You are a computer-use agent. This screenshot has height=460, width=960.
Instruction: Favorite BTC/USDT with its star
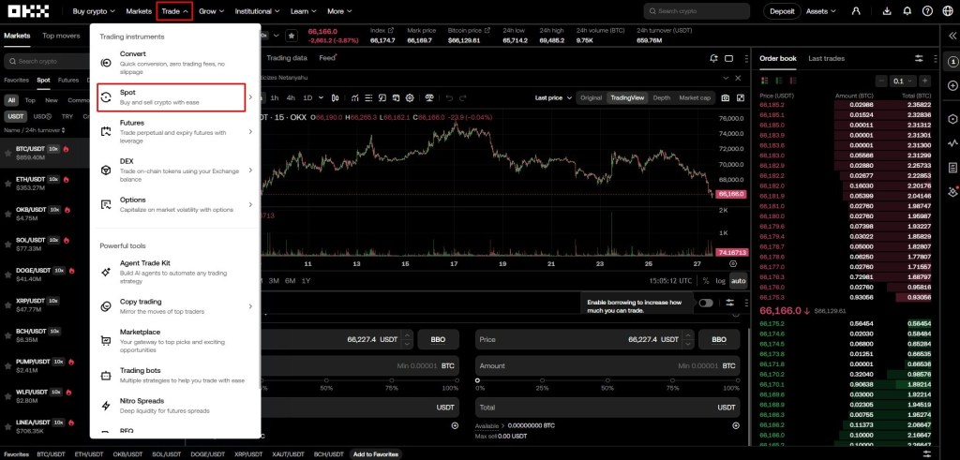pos(7,153)
